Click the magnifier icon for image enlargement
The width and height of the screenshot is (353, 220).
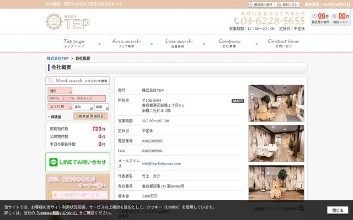301,208
